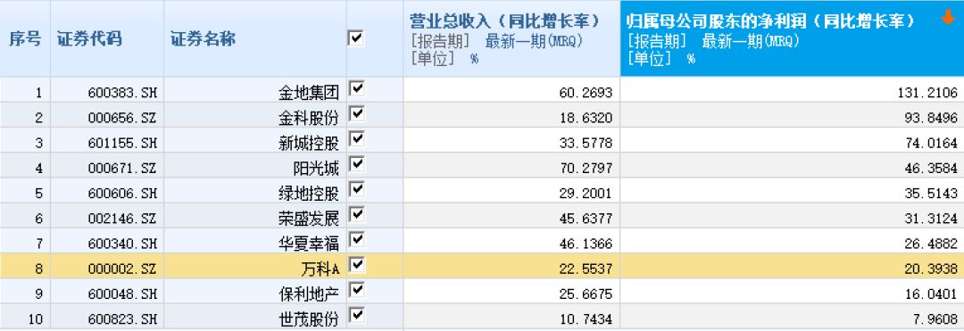Uncheck the checkbox for 金科股份
Image resolution: width=964 pixels, height=331 pixels.
pyautogui.click(x=356, y=114)
